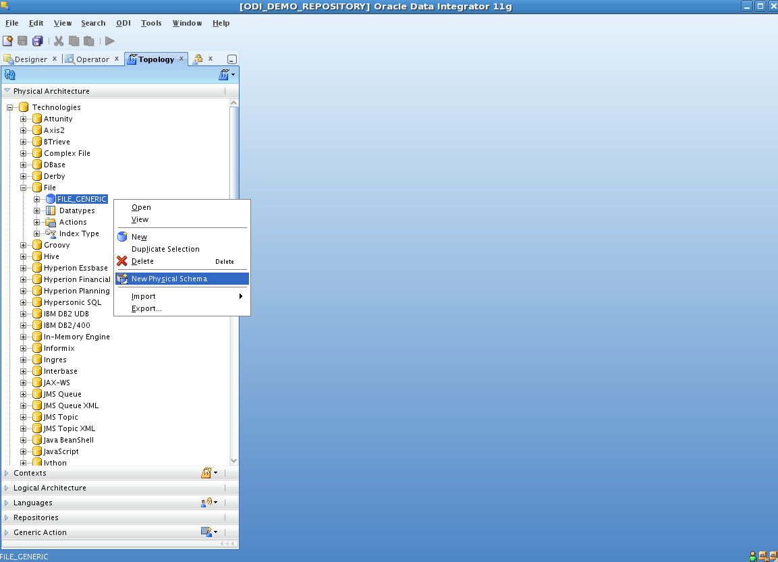
Task: Collapse the Technologies tree node
Action: [9, 107]
